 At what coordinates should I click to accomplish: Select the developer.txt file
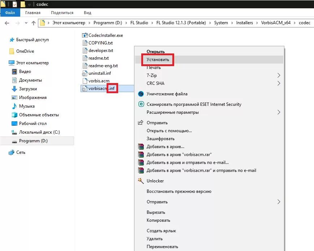tap(98, 51)
